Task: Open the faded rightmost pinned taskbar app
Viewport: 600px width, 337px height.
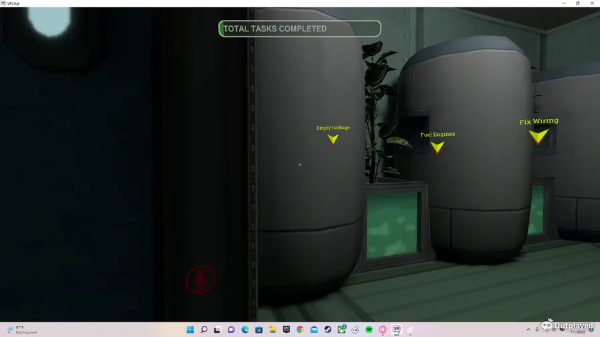Action: pos(410,330)
